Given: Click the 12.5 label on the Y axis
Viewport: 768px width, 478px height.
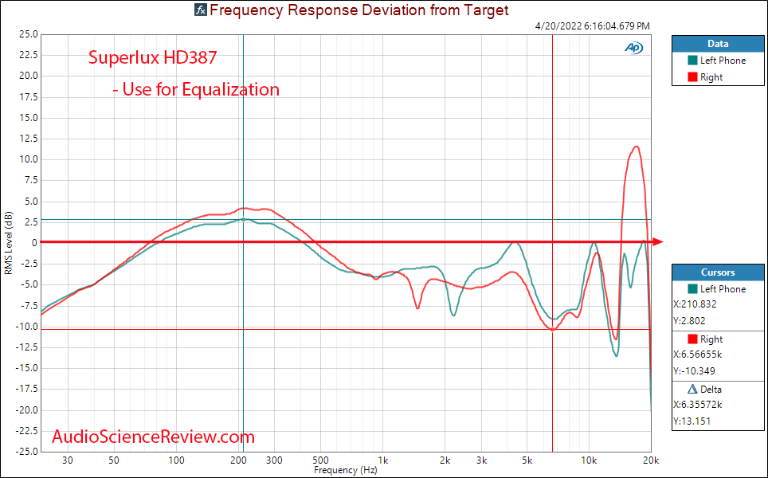Looking at the screenshot, I should [x=29, y=139].
